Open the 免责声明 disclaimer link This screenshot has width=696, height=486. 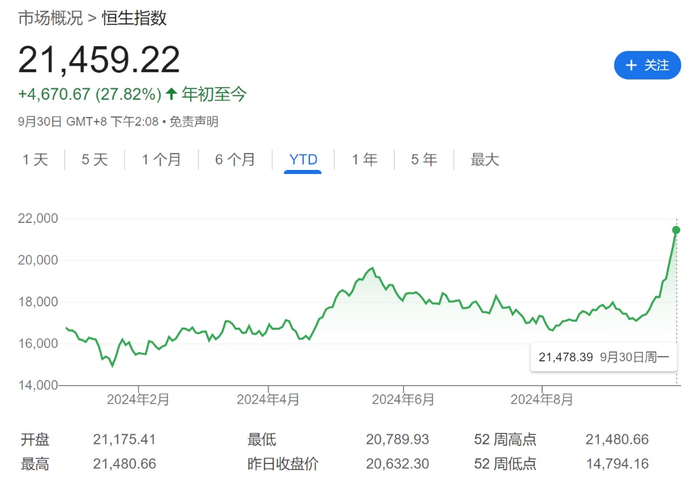194,122
